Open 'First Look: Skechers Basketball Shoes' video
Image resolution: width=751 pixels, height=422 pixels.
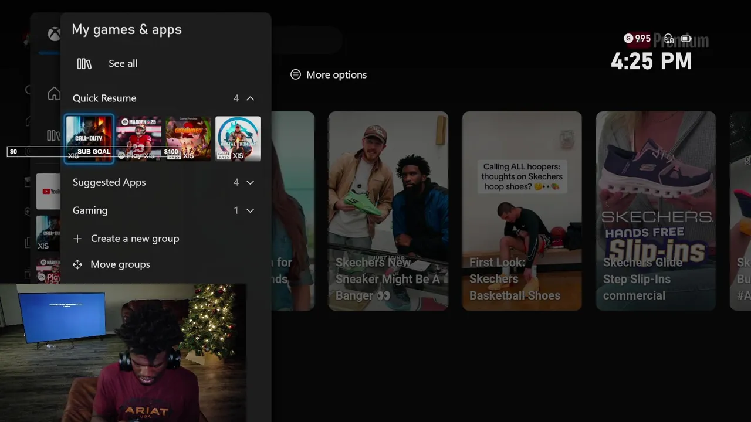point(522,210)
